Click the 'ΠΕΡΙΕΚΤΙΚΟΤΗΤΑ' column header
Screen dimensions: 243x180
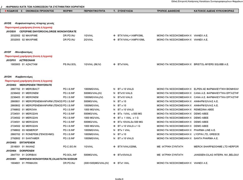click(x=94, y=11)
